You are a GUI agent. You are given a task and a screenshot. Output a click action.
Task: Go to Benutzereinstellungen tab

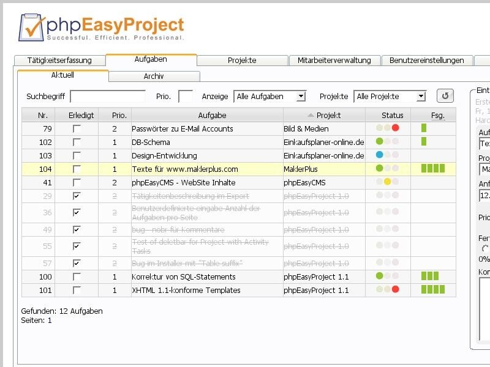(427, 60)
